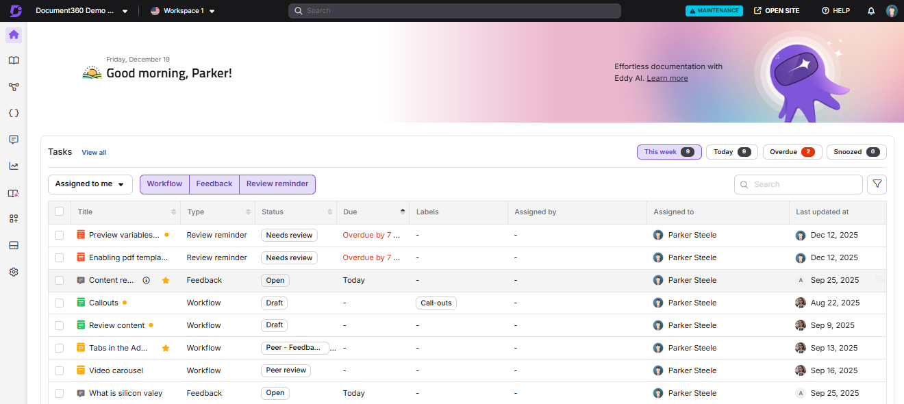This screenshot has width=904, height=404.
Task: Open the Drive icon in the sidebar
Action: click(x=13, y=245)
